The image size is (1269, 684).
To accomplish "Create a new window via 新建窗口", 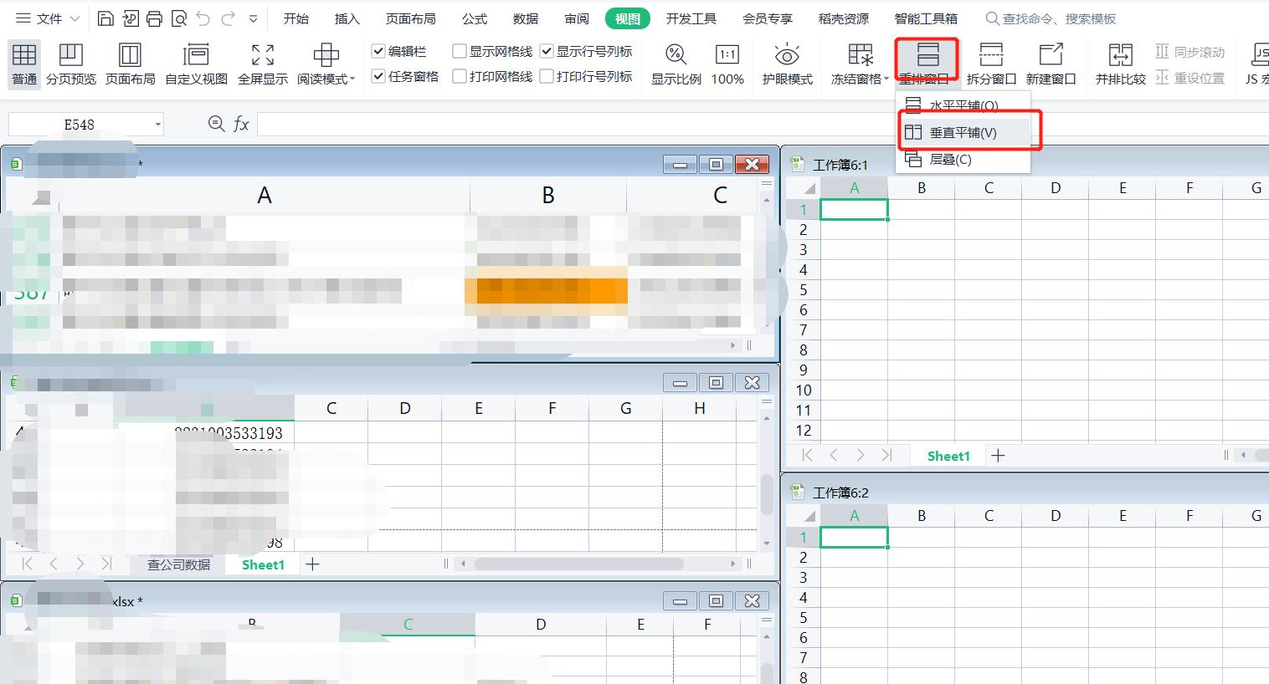I will coord(1051,63).
